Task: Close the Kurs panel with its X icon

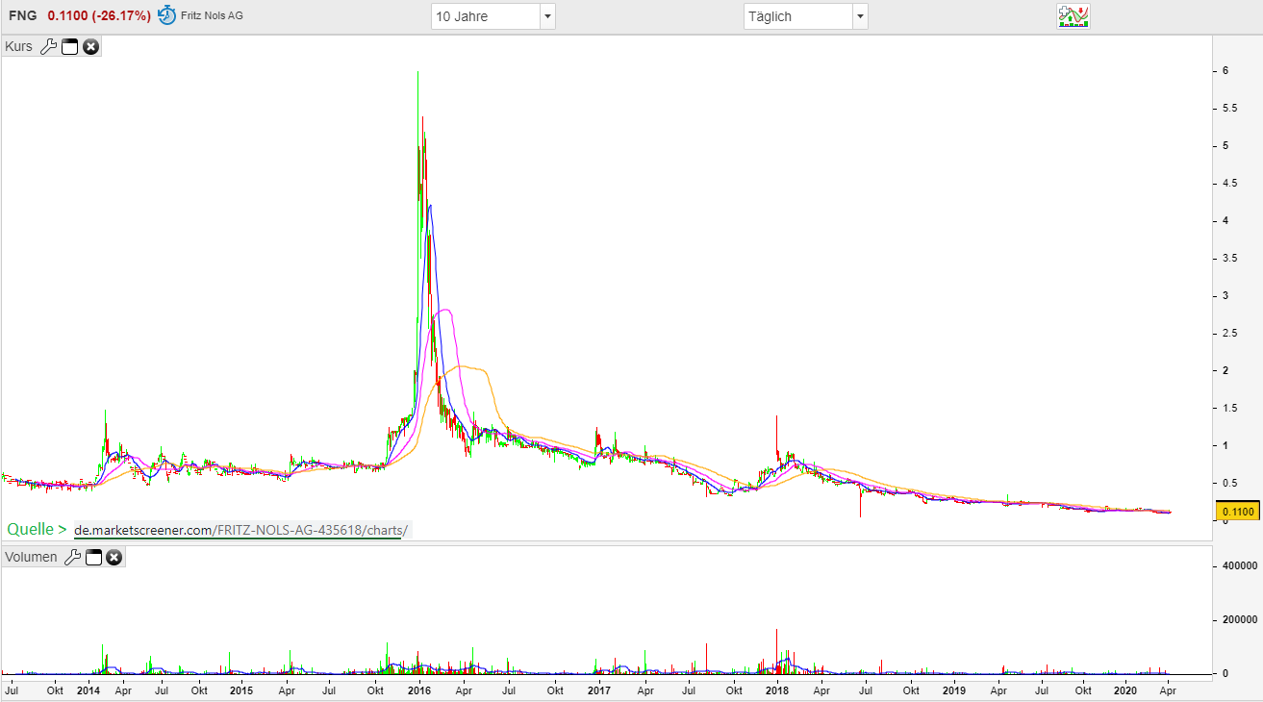Action: click(x=90, y=46)
